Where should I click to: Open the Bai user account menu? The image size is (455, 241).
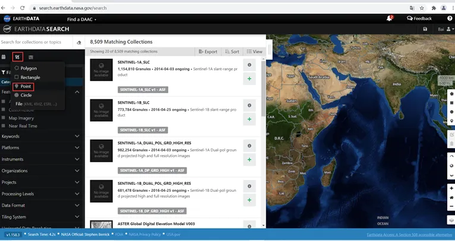tap(445, 29)
